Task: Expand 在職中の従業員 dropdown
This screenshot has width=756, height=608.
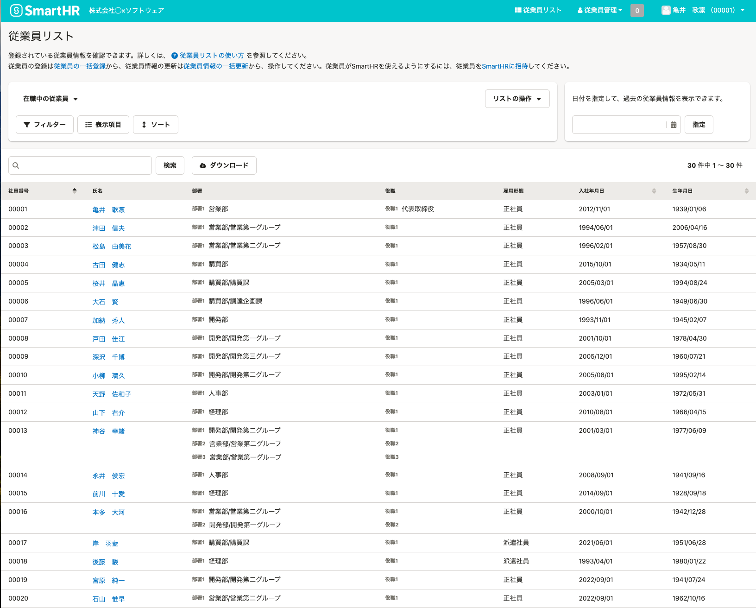Action: pyautogui.click(x=50, y=99)
